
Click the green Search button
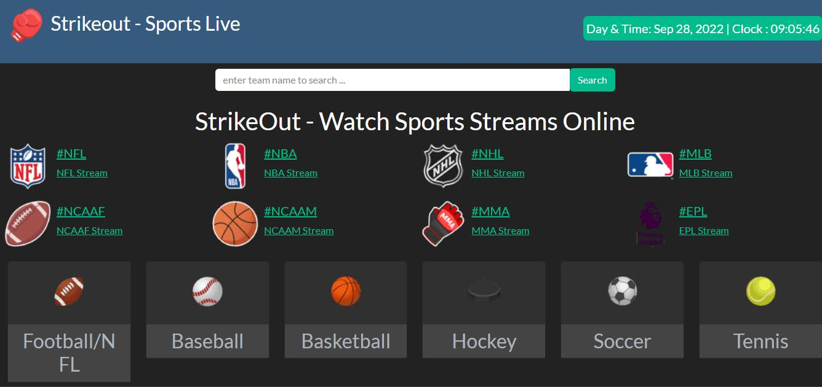[593, 80]
